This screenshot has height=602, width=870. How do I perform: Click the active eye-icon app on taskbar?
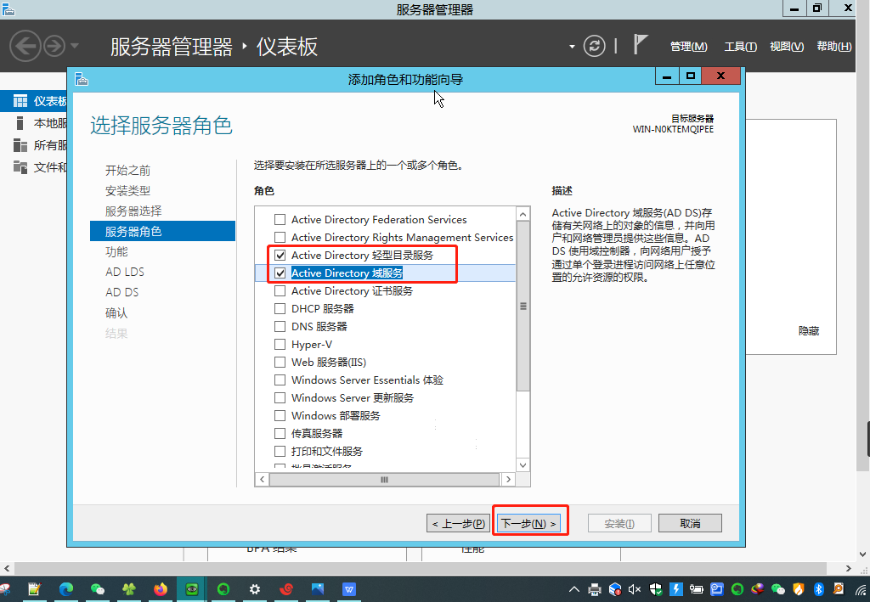pyautogui.click(x=192, y=589)
